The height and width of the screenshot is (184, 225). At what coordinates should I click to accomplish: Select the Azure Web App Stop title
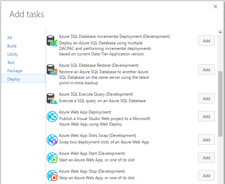click(92, 171)
